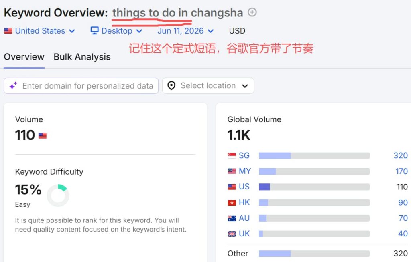The width and height of the screenshot is (411, 262).
Task: Switch to the Bulk Analysis tab
Action: [82, 57]
